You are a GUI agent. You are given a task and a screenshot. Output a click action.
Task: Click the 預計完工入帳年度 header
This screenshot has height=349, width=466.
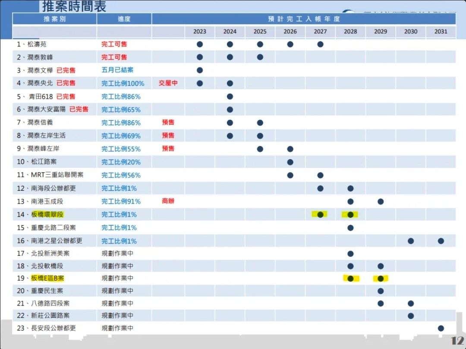[x=304, y=19]
